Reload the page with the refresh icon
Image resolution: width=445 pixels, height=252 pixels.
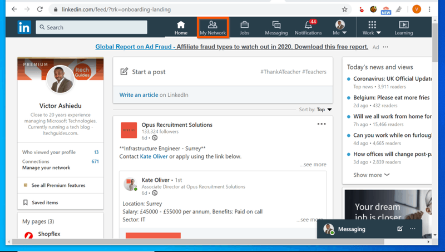point(40,9)
